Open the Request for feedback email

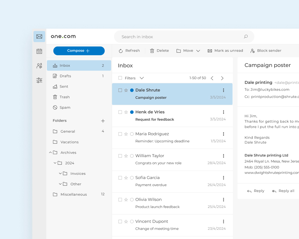pos(172,116)
